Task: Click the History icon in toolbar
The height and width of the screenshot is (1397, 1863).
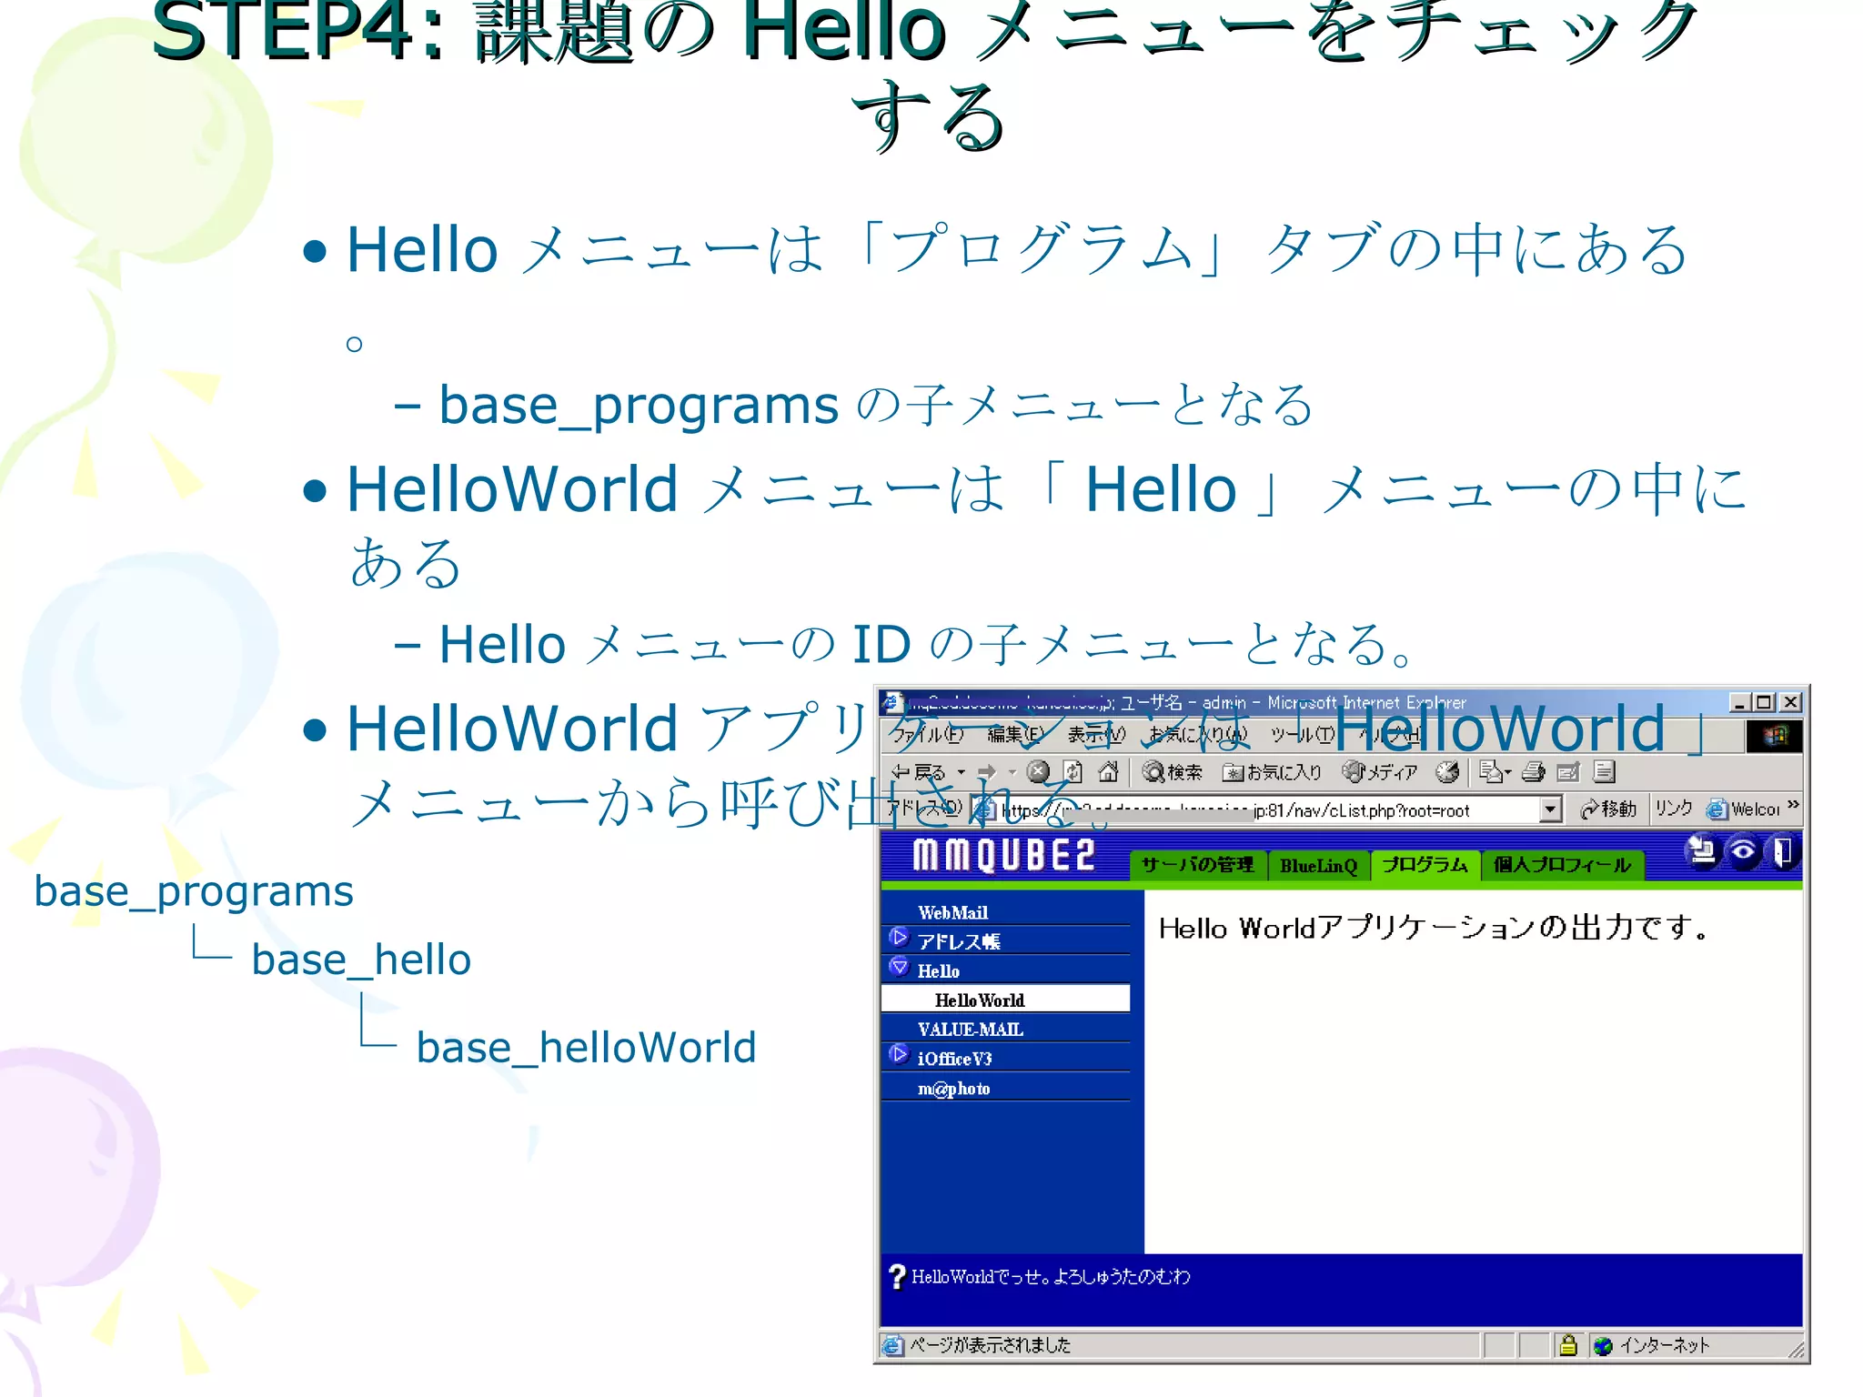Action: (x=1447, y=772)
